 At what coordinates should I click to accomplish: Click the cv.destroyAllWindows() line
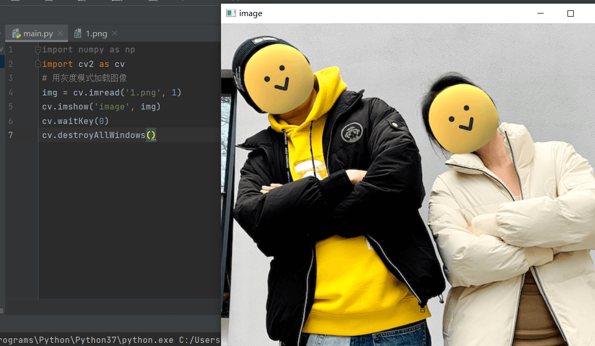point(99,135)
